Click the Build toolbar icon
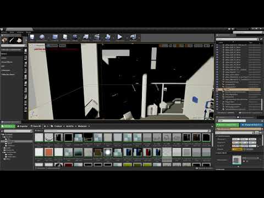 tap(108, 37)
